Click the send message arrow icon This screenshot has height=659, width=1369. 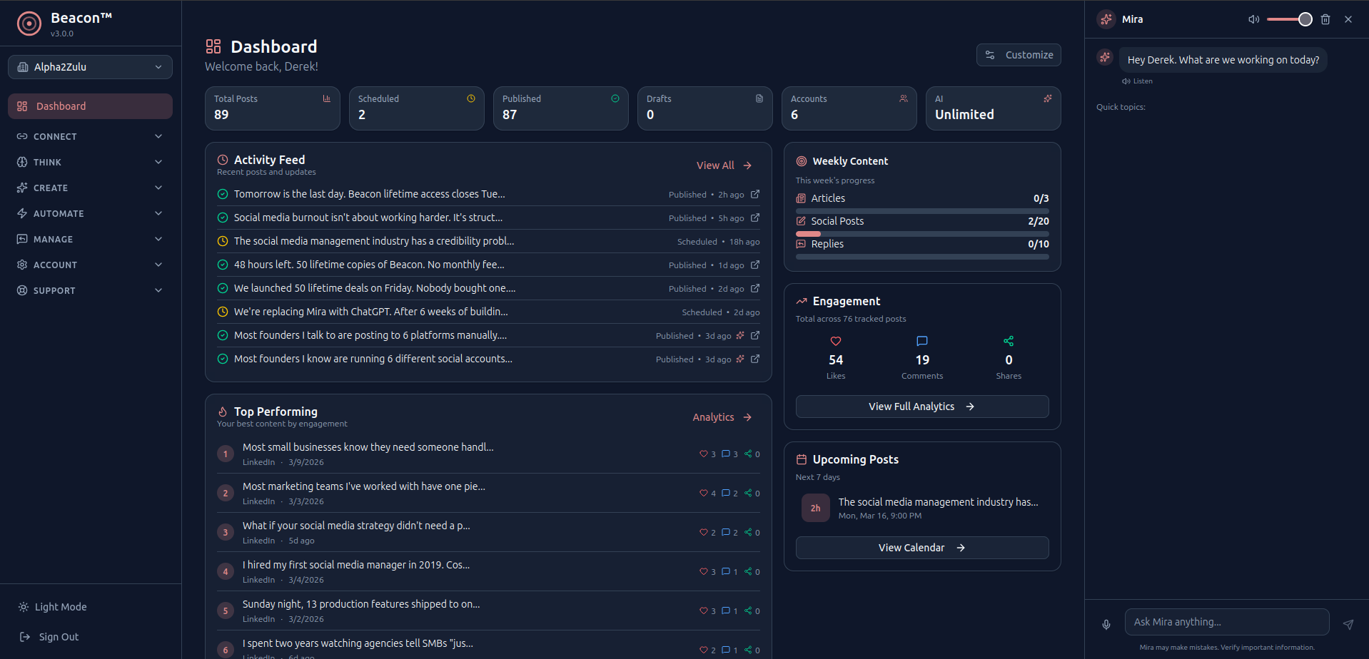(x=1348, y=624)
